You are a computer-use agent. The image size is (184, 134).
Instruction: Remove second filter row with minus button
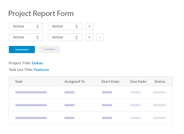tap(100, 37)
